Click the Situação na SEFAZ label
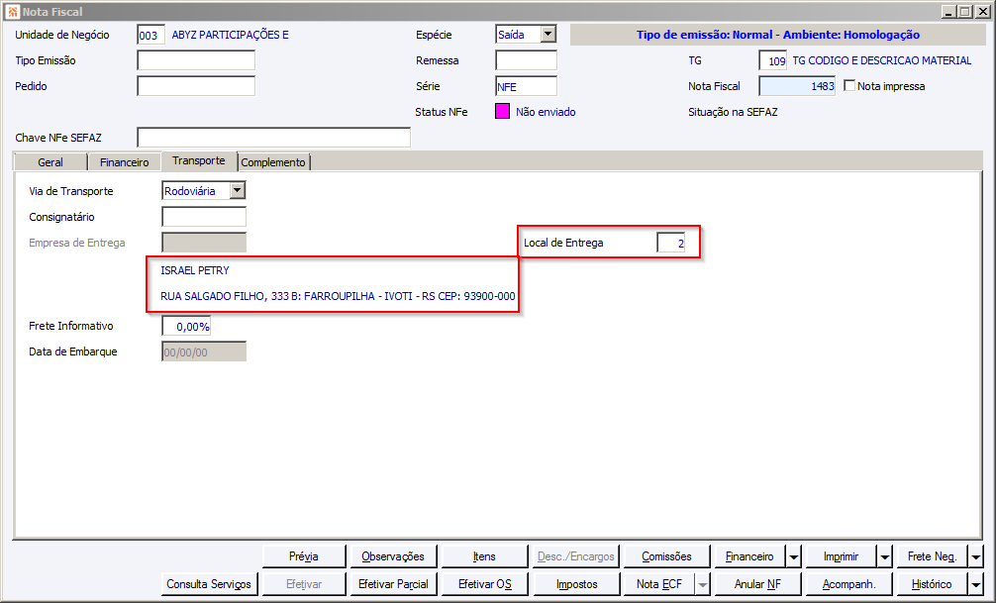 click(733, 112)
